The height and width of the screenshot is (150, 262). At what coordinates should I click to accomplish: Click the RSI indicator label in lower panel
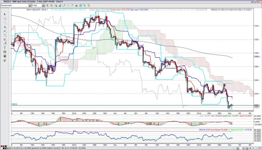204,130
